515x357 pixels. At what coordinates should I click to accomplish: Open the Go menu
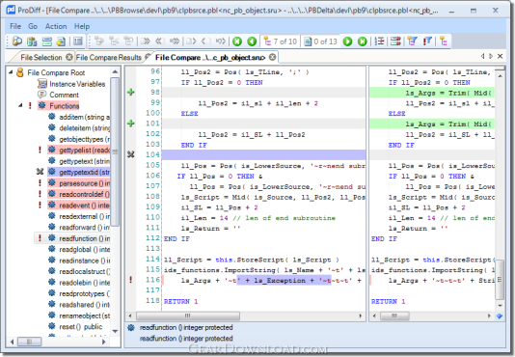33,26
